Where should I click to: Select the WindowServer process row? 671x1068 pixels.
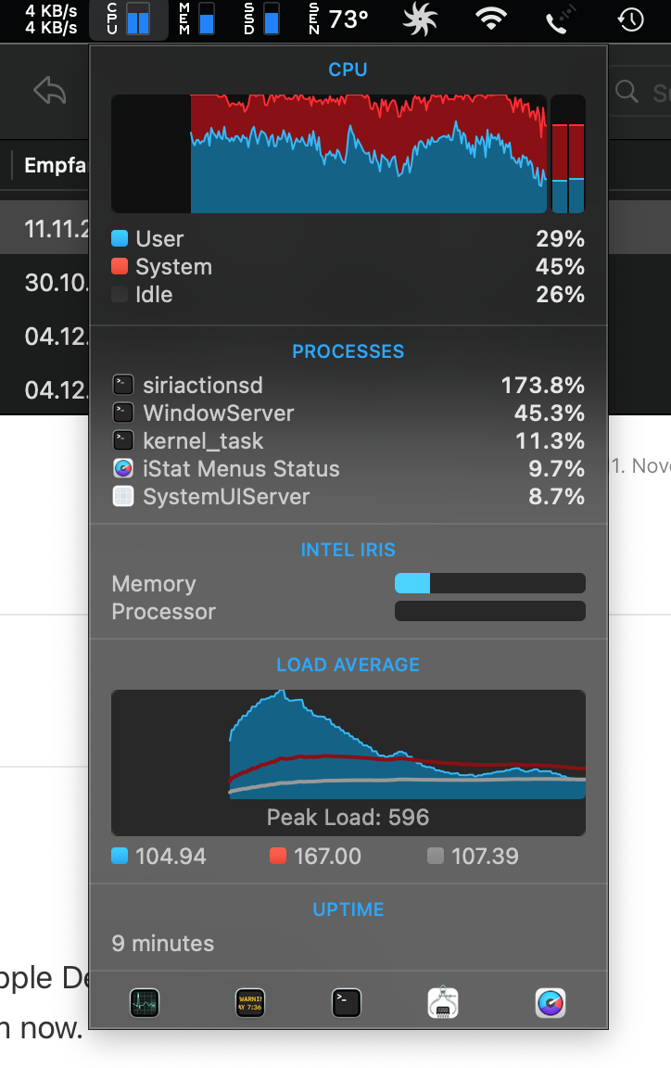348,413
